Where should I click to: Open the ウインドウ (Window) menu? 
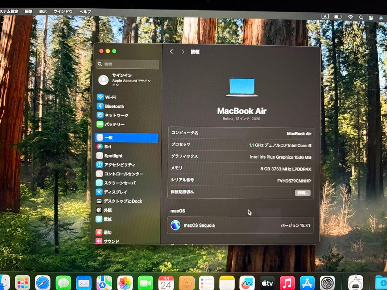click(x=63, y=11)
